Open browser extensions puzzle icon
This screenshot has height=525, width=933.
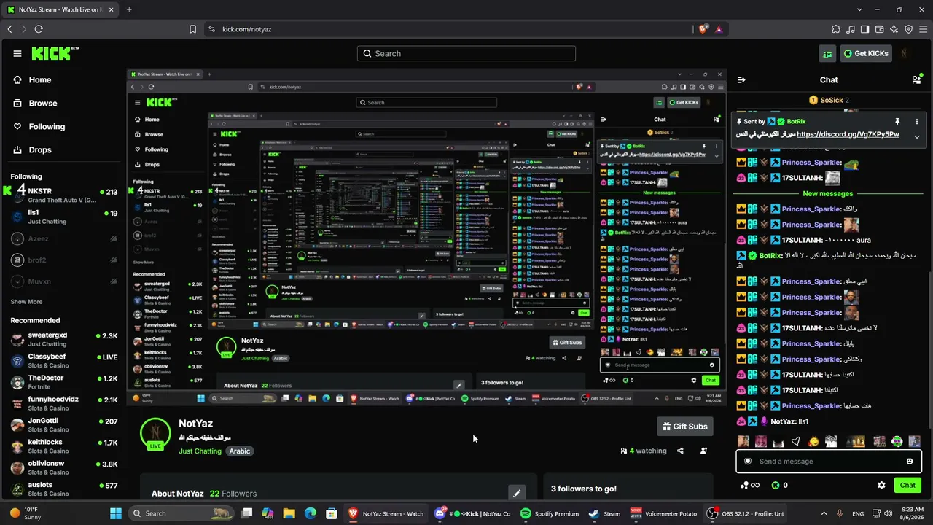[835, 29]
